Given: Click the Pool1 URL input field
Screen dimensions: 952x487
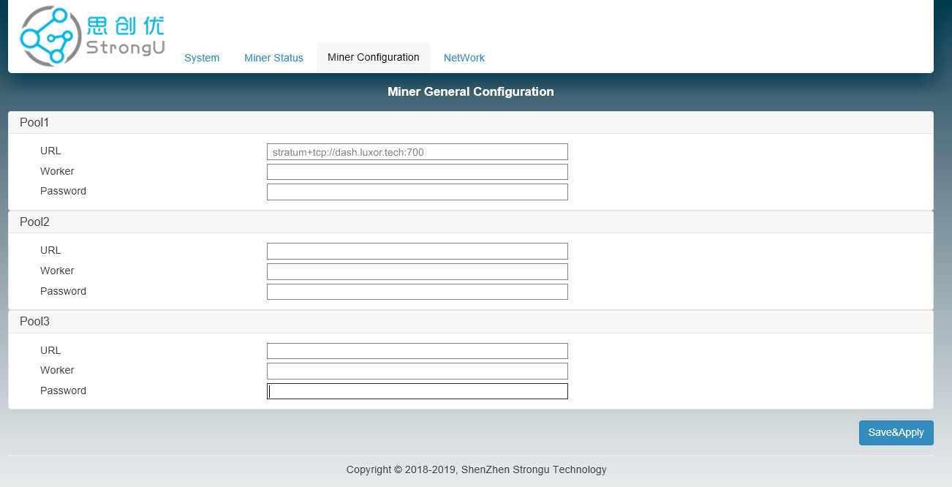Looking at the screenshot, I should (417, 152).
